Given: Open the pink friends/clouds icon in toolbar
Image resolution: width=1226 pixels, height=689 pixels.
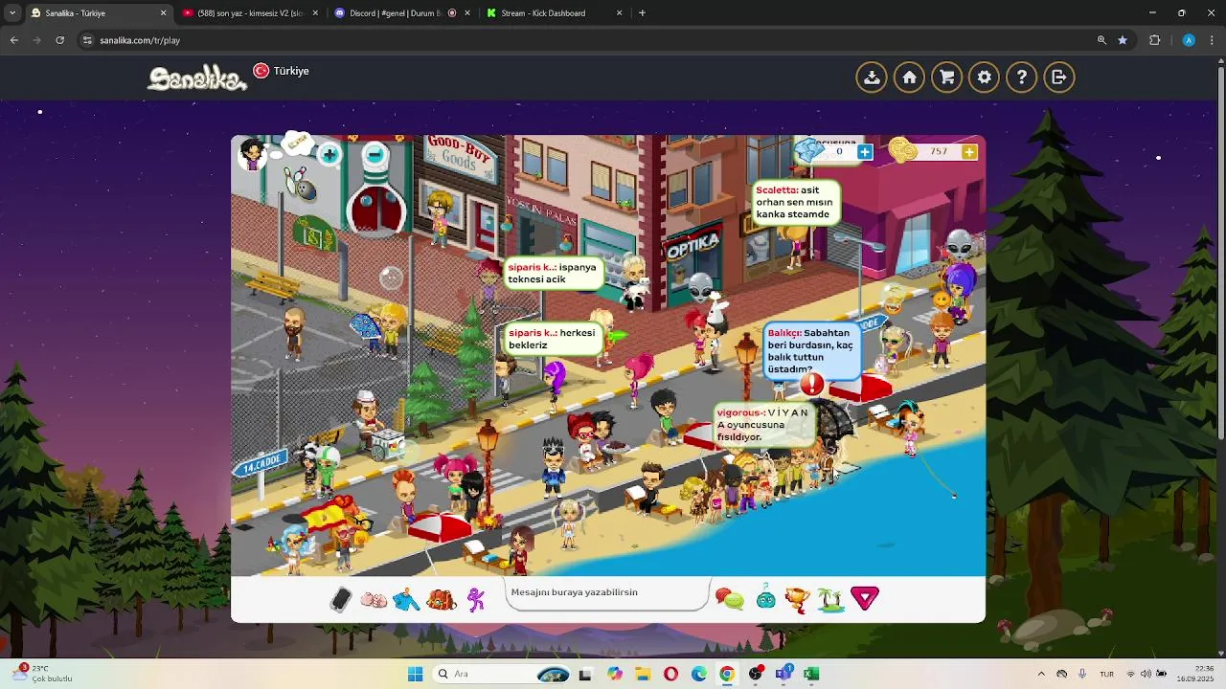Looking at the screenshot, I should tap(374, 600).
